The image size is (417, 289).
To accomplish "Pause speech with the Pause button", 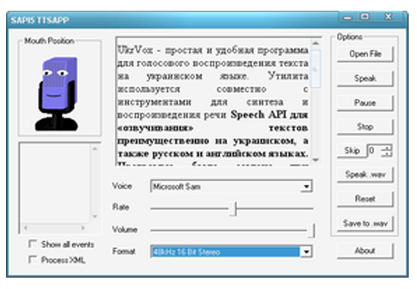I will click(365, 103).
